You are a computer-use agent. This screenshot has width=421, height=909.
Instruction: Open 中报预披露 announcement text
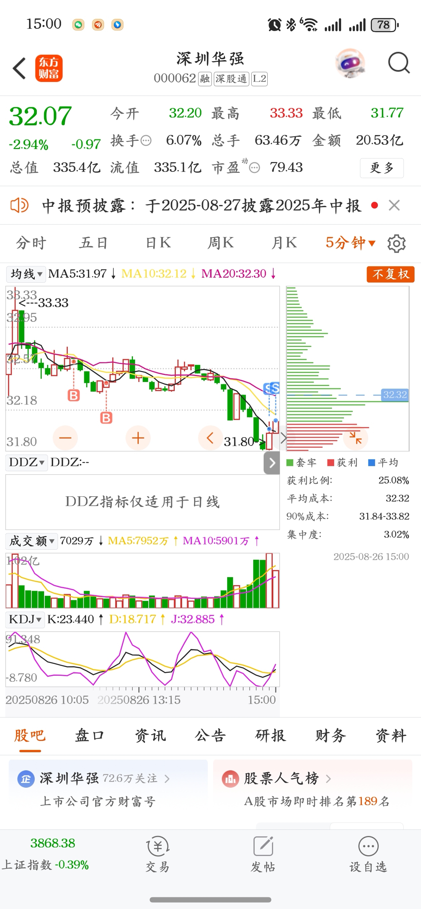[x=201, y=206]
